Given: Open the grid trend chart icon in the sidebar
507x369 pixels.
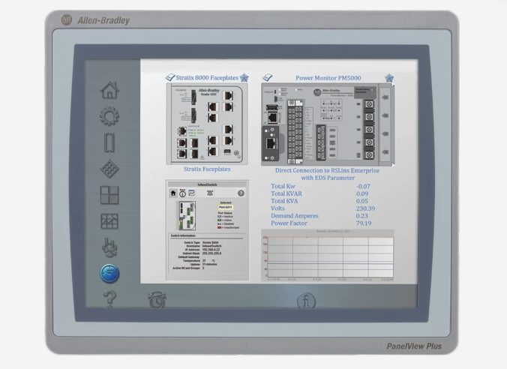Looking at the screenshot, I should (109, 221).
